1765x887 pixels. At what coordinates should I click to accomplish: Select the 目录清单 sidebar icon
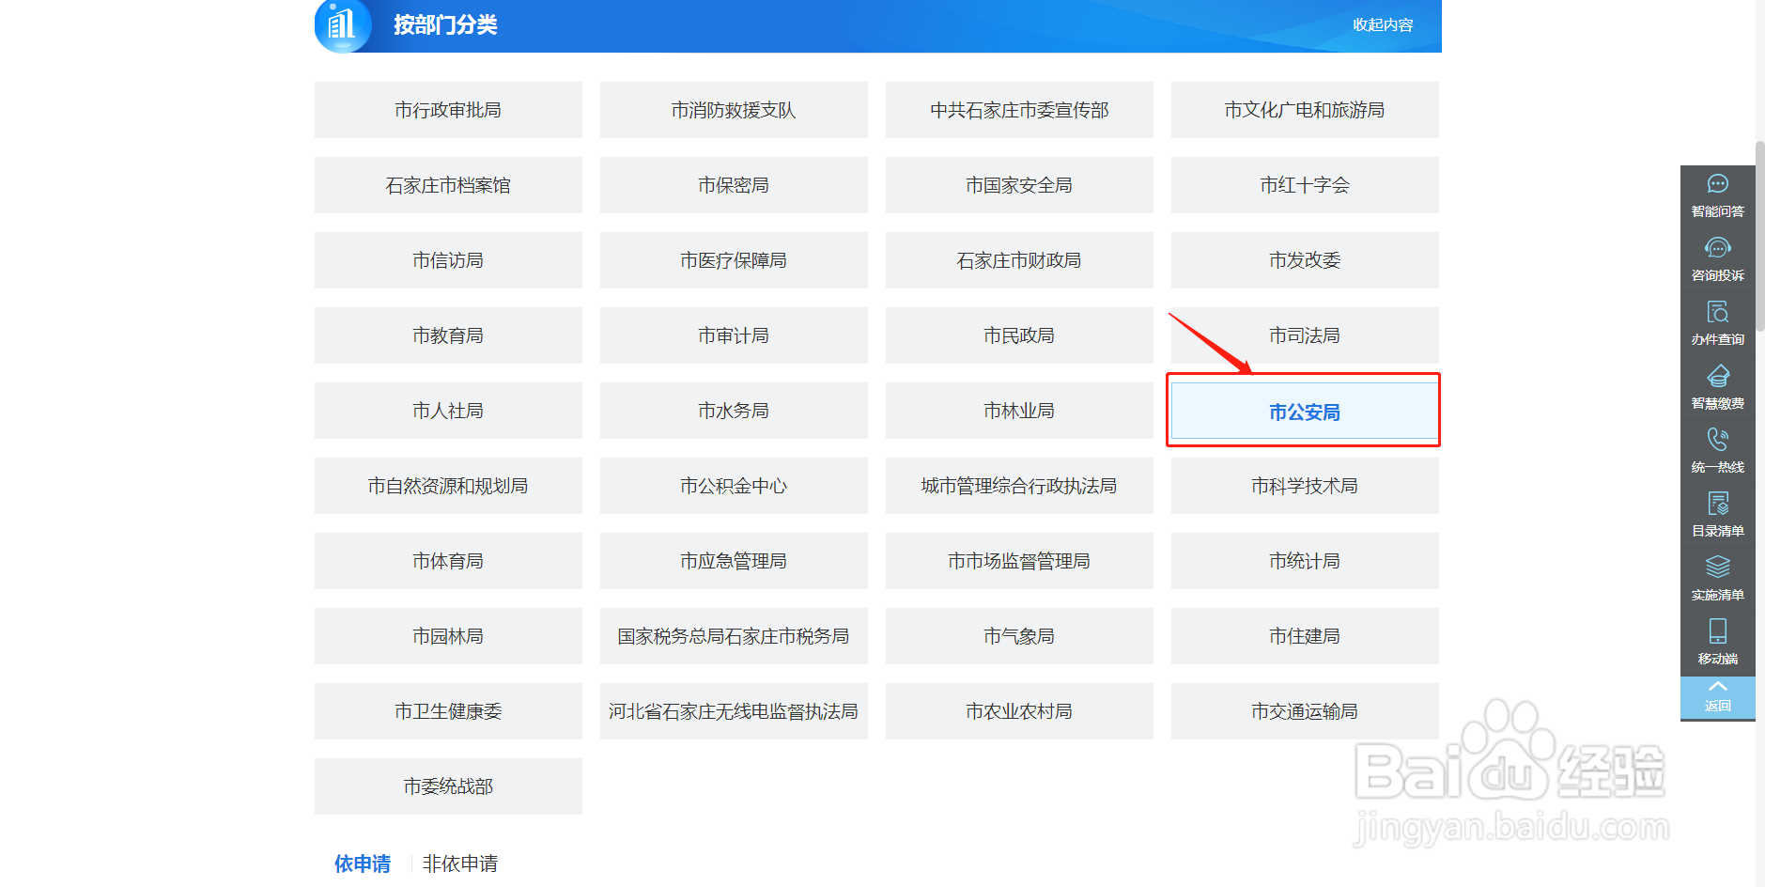(1717, 514)
